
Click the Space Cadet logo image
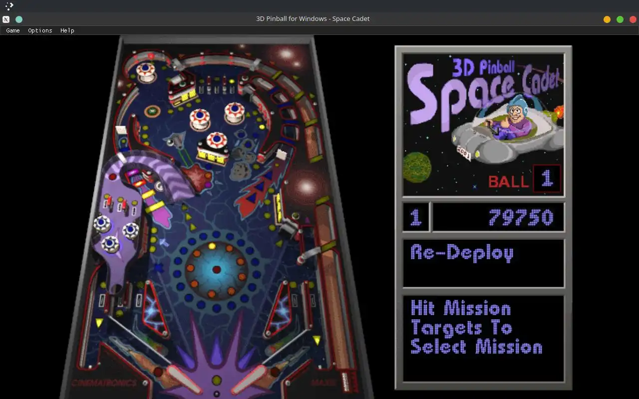[483, 124]
